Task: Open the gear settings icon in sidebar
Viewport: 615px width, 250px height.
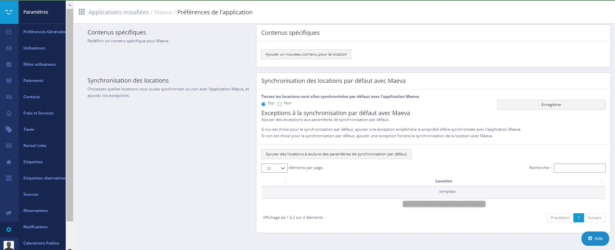Action: (9, 230)
